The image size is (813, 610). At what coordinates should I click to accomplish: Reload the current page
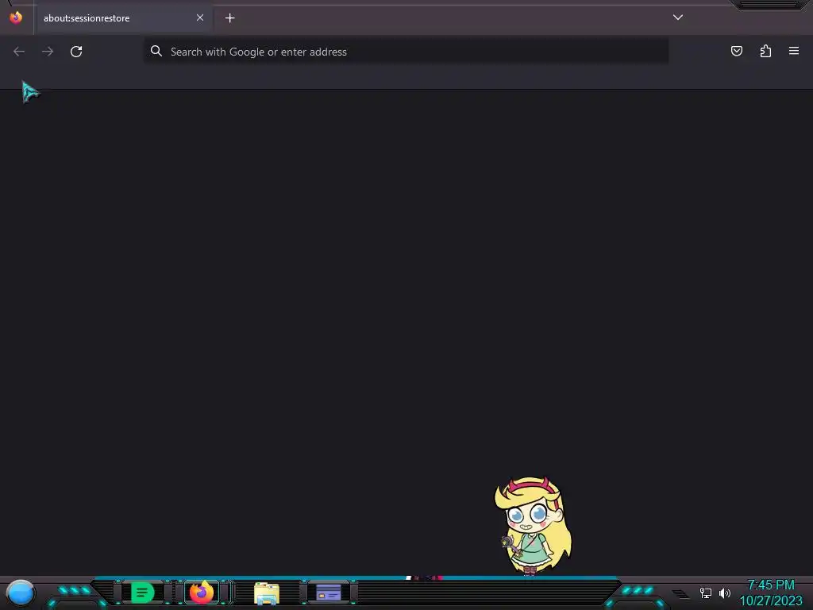point(76,52)
